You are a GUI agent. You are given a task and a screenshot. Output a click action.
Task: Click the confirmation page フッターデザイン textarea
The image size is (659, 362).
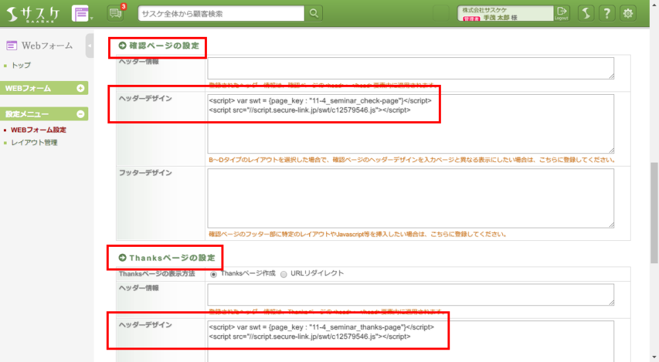coord(411,197)
